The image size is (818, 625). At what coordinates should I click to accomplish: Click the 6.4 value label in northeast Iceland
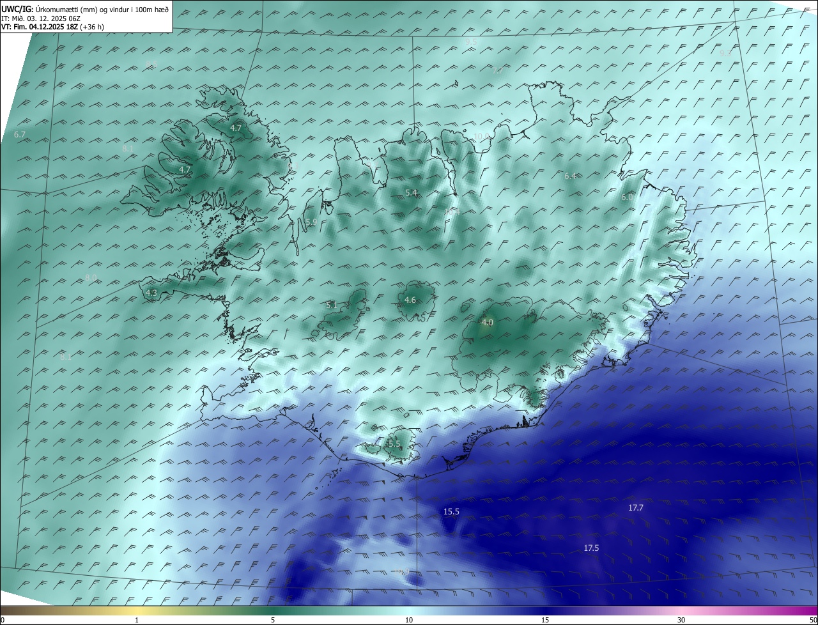571,176
